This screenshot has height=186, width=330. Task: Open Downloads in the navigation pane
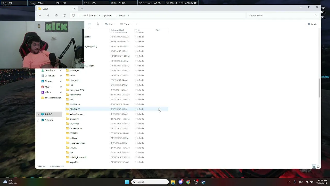50,70
